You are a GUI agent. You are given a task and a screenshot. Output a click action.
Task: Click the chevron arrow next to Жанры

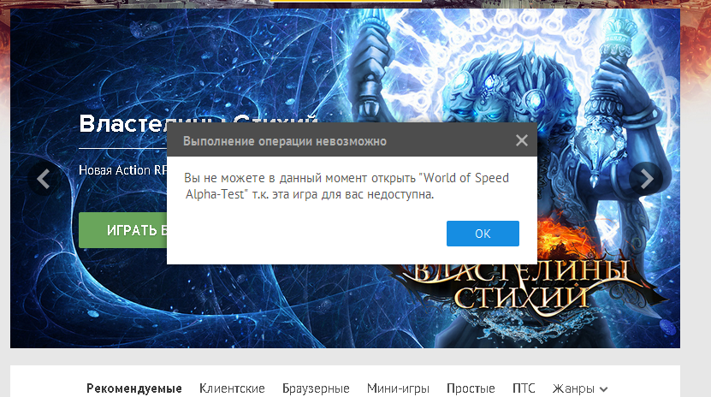coord(603,389)
